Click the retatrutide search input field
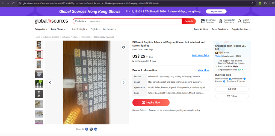 click(135, 21)
